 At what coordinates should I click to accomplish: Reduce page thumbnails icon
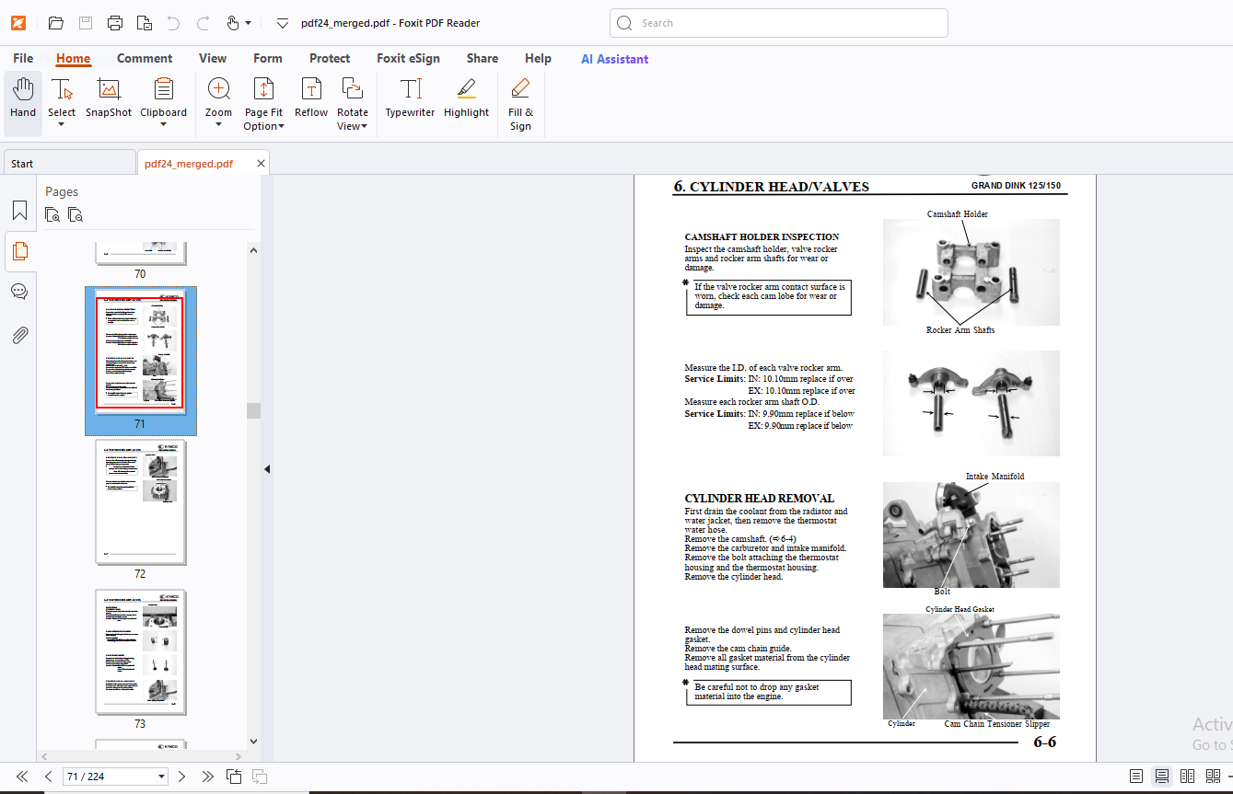[76, 214]
